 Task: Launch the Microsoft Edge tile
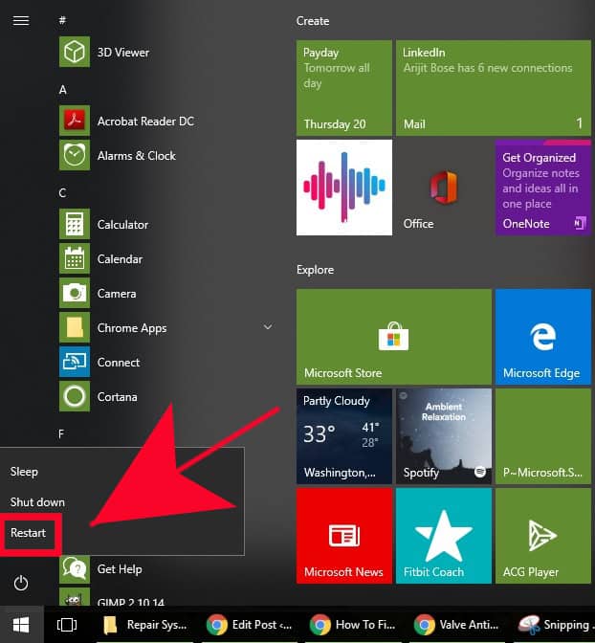pos(543,337)
